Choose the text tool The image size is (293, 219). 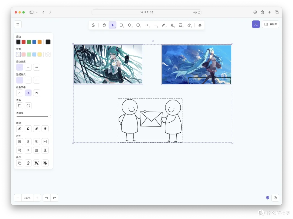tap(172, 25)
